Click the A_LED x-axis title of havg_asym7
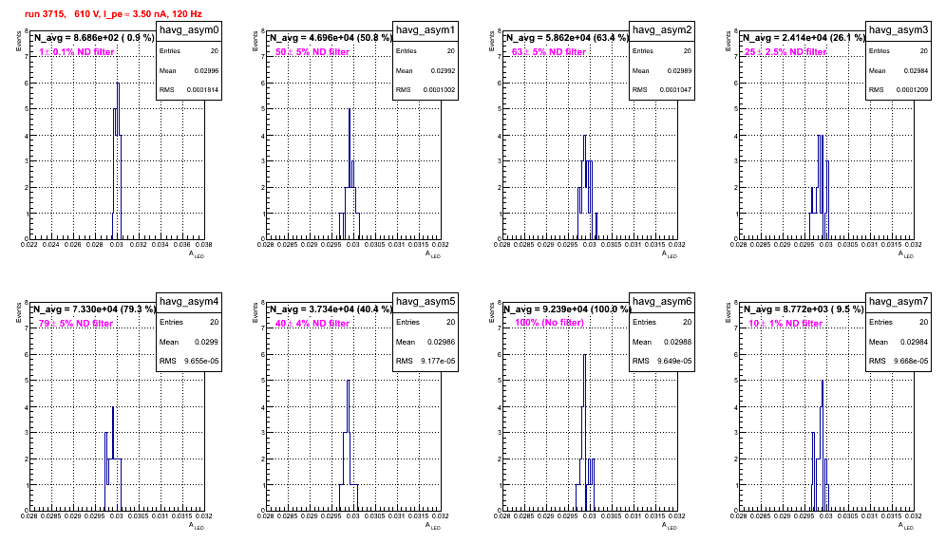946x543 pixels. (x=906, y=526)
